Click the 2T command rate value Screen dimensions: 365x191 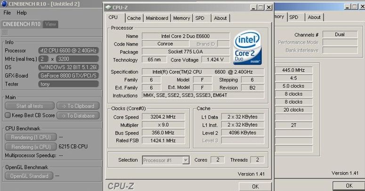[293, 125]
